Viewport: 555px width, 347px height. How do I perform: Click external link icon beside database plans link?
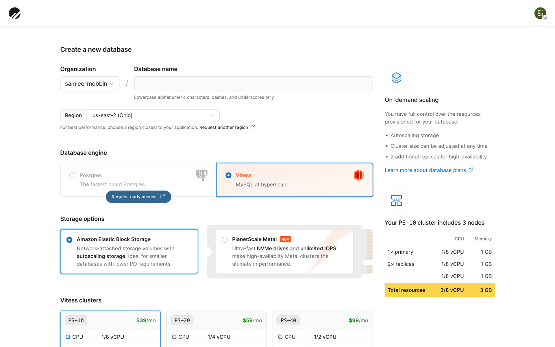pos(471,170)
